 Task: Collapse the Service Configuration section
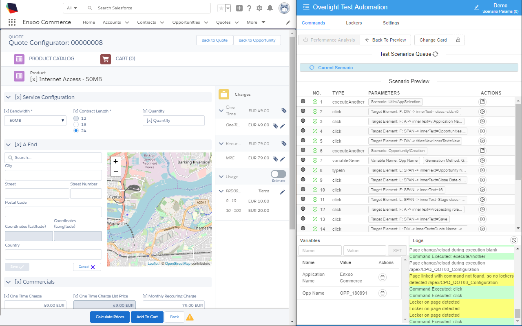[8, 97]
